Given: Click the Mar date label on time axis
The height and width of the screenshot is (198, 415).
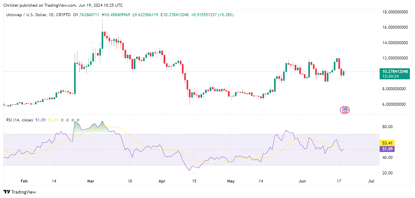Looking at the screenshot, I should (x=91, y=181).
